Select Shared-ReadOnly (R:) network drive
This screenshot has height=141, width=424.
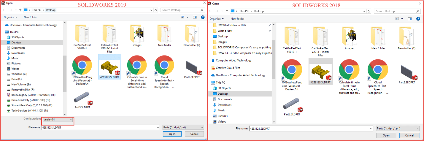pyautogui.click(x=30, y=105)
